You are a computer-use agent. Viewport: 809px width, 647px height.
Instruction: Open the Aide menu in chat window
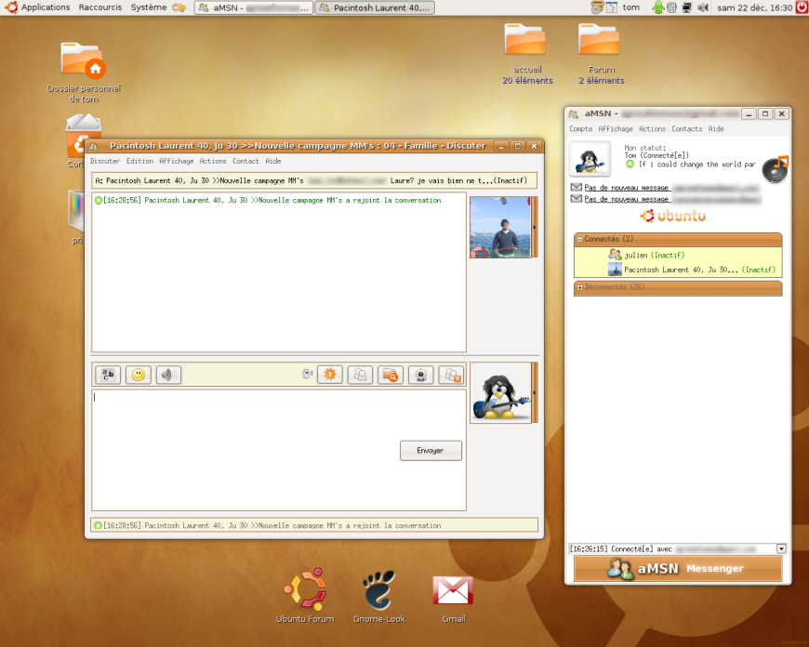pyautogui.click(x=273, y=161)
